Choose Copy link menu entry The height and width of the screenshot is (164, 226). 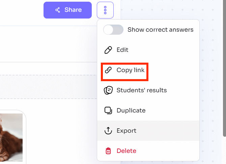(130, 70)
